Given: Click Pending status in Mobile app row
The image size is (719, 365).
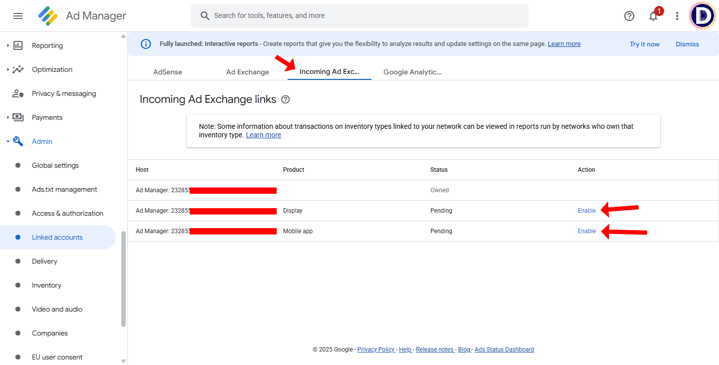Looking at the screenshot, I should (441, 231).
